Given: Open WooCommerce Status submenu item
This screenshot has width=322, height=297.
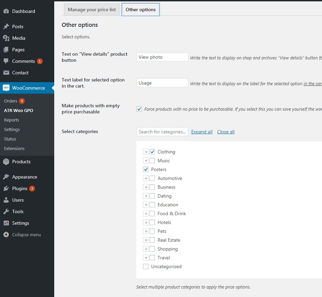Looking at the screenshot, I should (10, 139).
